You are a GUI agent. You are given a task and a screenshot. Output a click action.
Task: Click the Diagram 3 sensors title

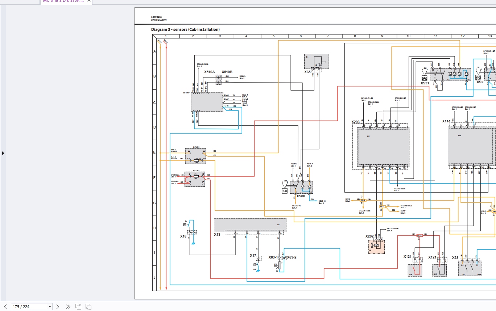[185, 30]
